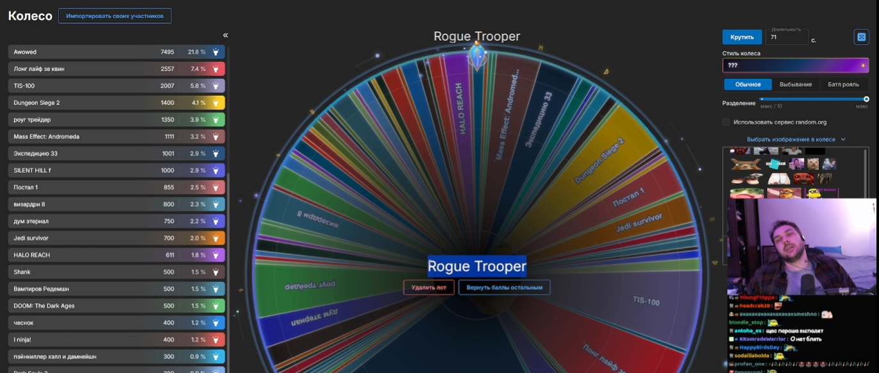Click the Постал 1 segment on wheel

pyautogui.click(x=629, y=197)
